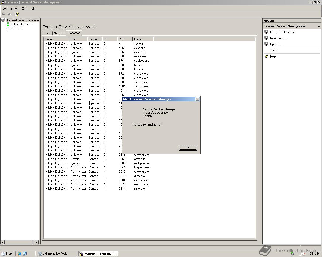Screen dimensions: 322x257
Task: Click left arrow of tree pane scrollbar
Action: pyautogui.click(x=3, y=242)
